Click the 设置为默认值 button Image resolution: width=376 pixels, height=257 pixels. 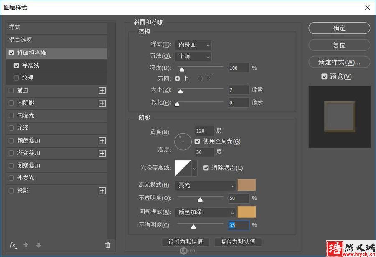[185, 242]
